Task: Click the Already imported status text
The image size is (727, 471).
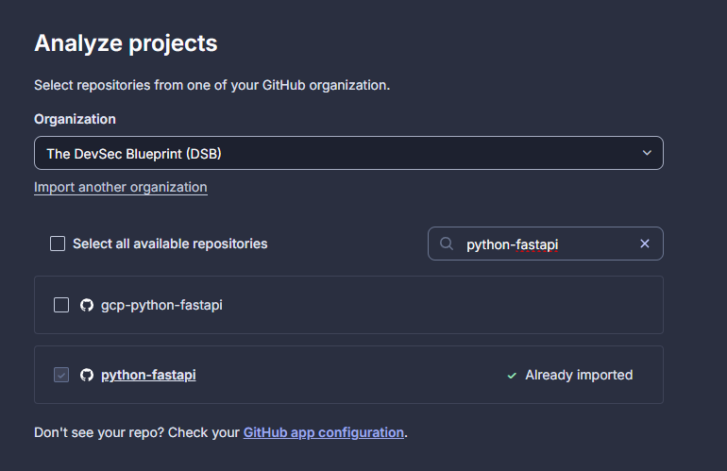Action: coord(579,375)
